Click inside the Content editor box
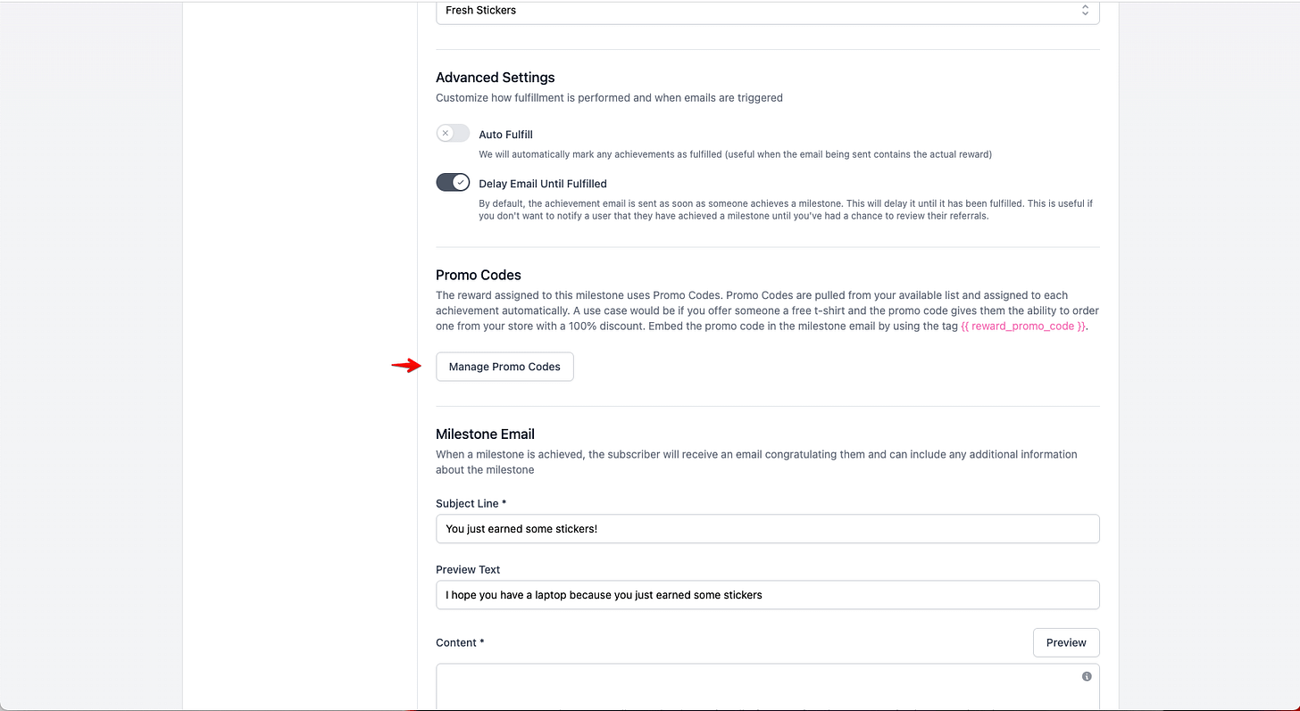 pos(768,687)
